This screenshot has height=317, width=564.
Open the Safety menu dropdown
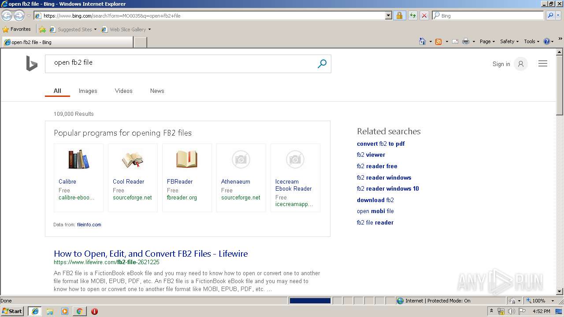click(509, 41)
